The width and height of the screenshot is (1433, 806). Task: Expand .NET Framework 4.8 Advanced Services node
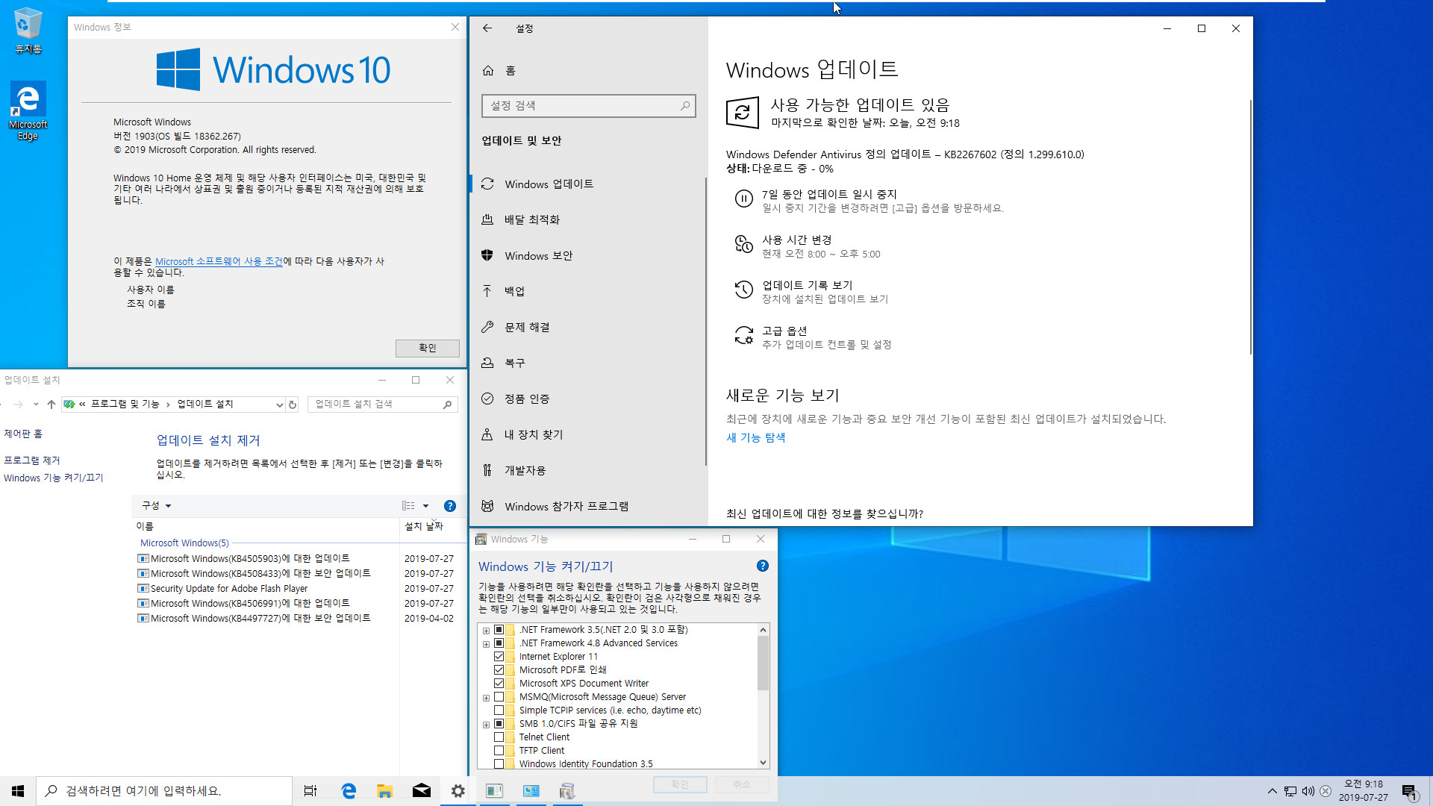coord(486,644)
